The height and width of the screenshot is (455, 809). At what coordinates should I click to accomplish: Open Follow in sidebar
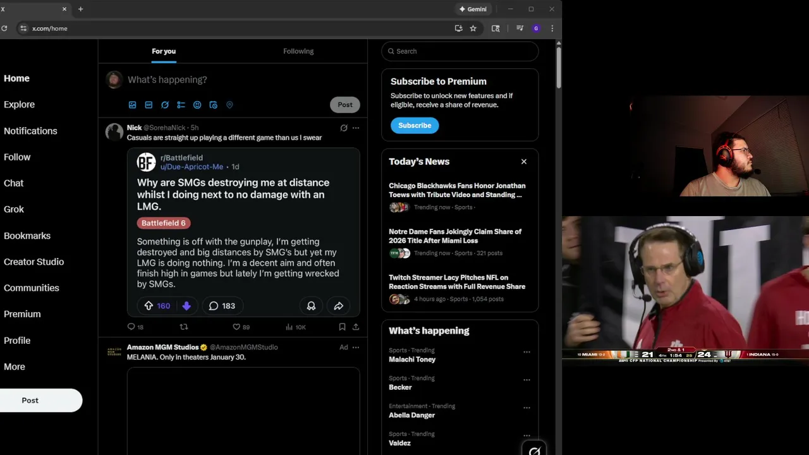pos(17,157)
